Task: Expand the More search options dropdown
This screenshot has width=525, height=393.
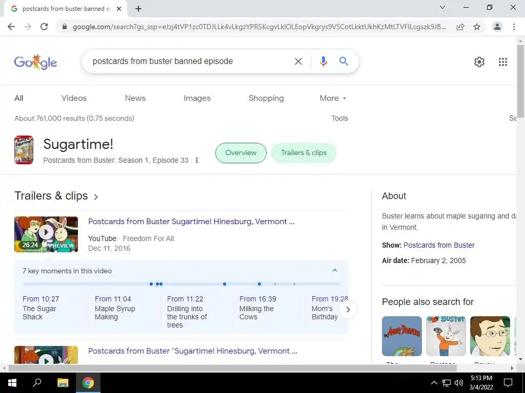Action: (x=333, y=98)
